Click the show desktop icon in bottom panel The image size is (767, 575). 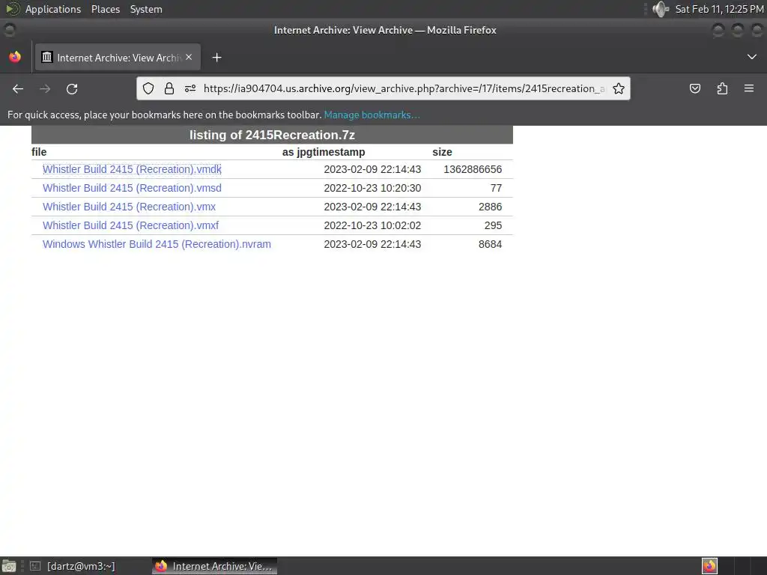coord(9,566)
